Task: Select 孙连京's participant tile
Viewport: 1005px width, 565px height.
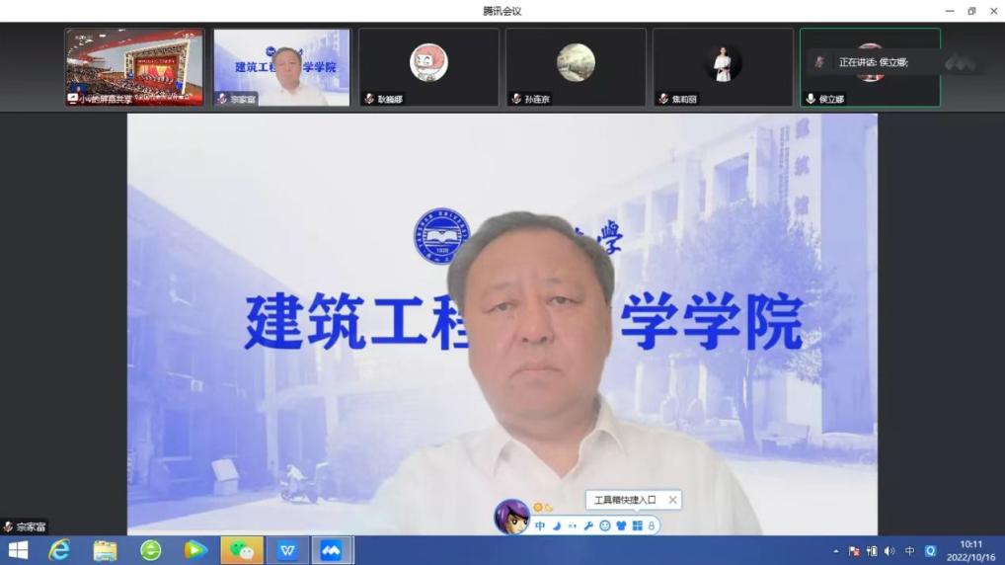Action: [x=576, y=66]
